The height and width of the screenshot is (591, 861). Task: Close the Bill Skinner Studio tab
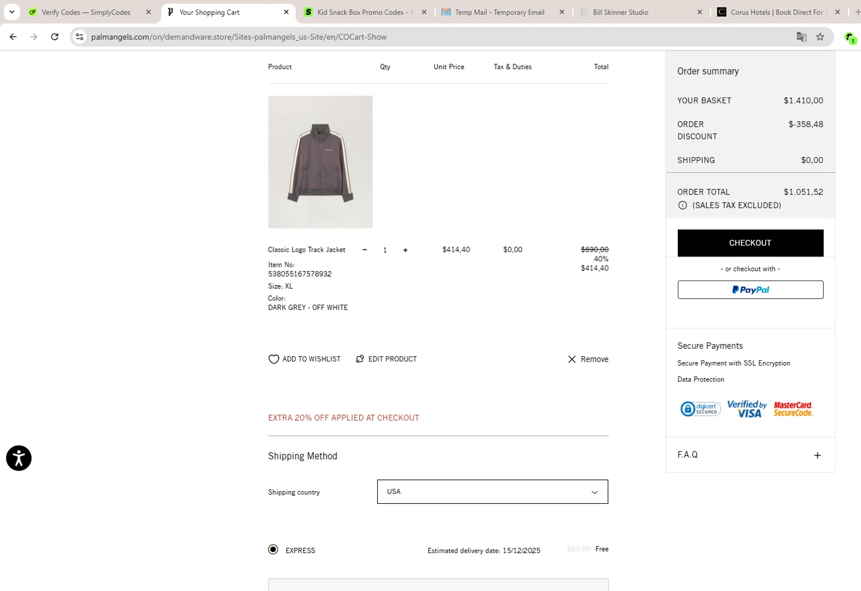[700, 12]
